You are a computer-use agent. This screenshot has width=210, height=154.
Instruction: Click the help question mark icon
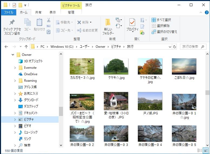[206, 12]
